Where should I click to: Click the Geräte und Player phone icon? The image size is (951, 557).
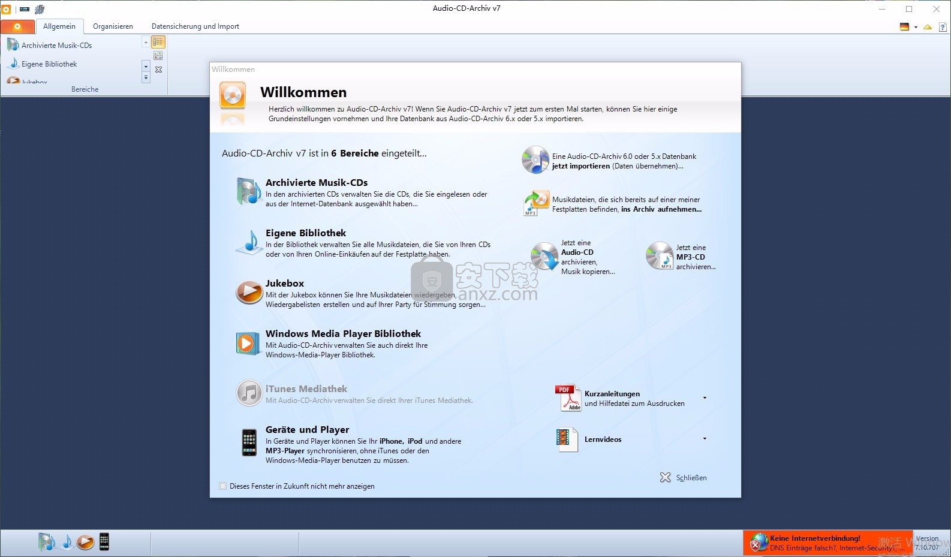point(249,442)
